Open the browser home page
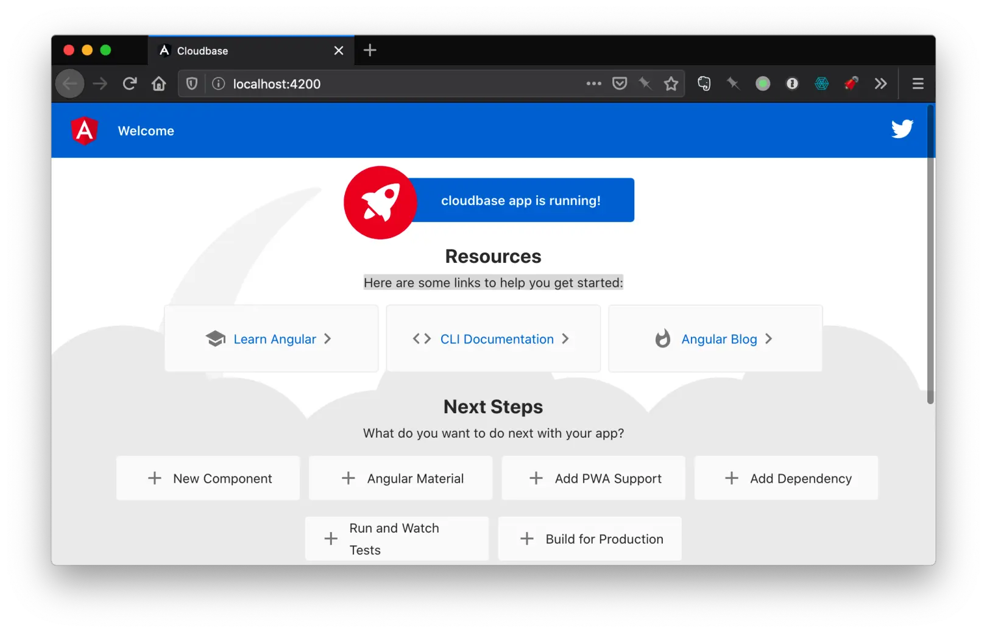987x633 pixels. (159, 83)
